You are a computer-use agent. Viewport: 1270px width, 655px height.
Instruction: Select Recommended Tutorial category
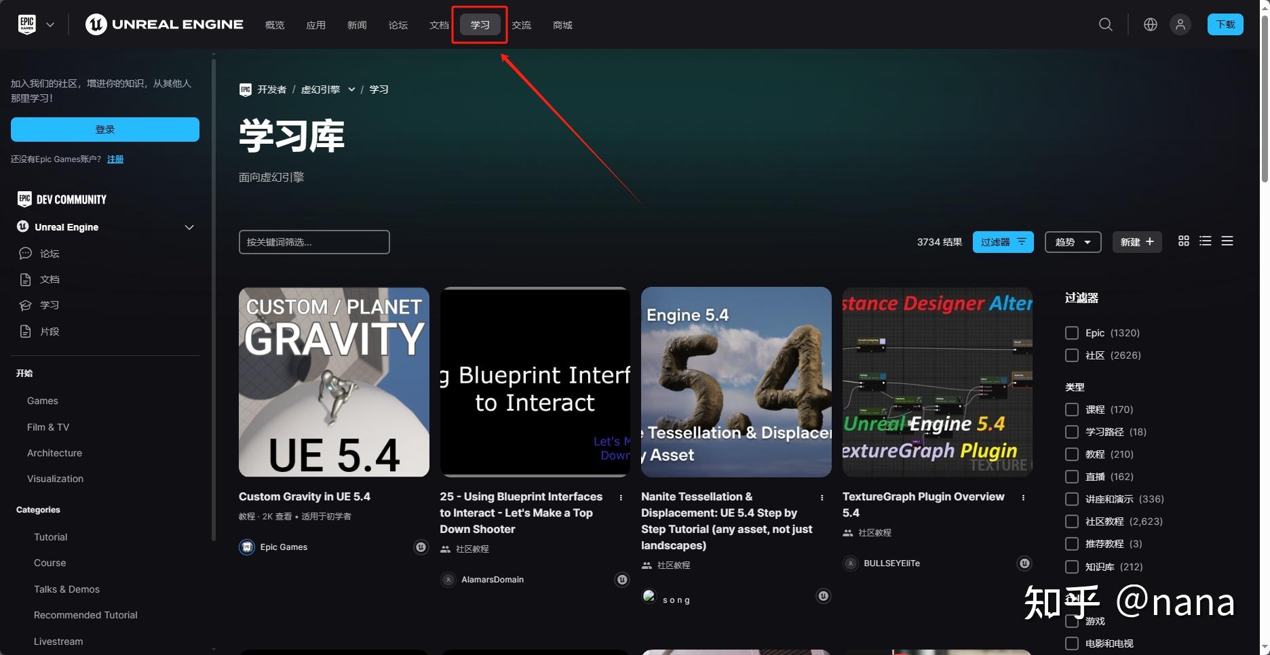point(85,615)
